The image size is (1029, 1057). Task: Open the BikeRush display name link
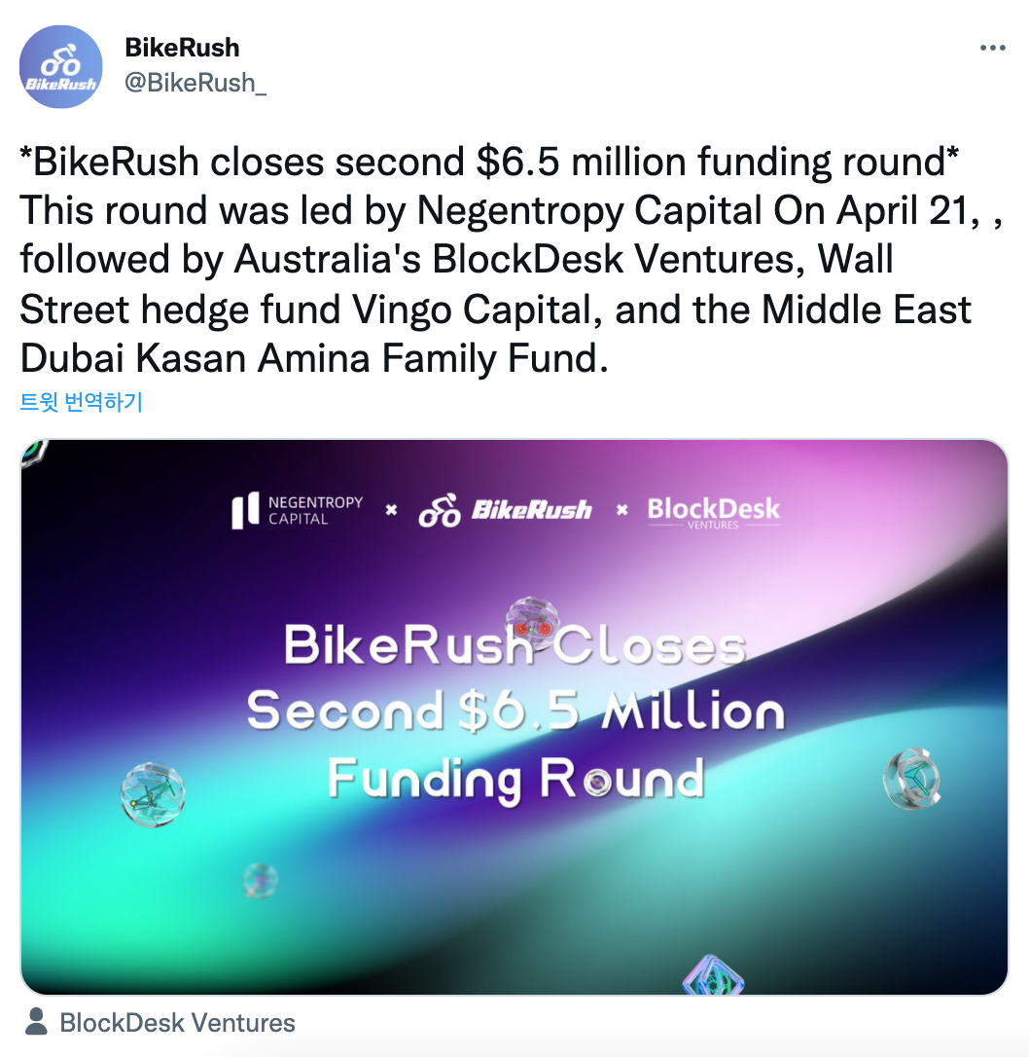tap(182, 47)
